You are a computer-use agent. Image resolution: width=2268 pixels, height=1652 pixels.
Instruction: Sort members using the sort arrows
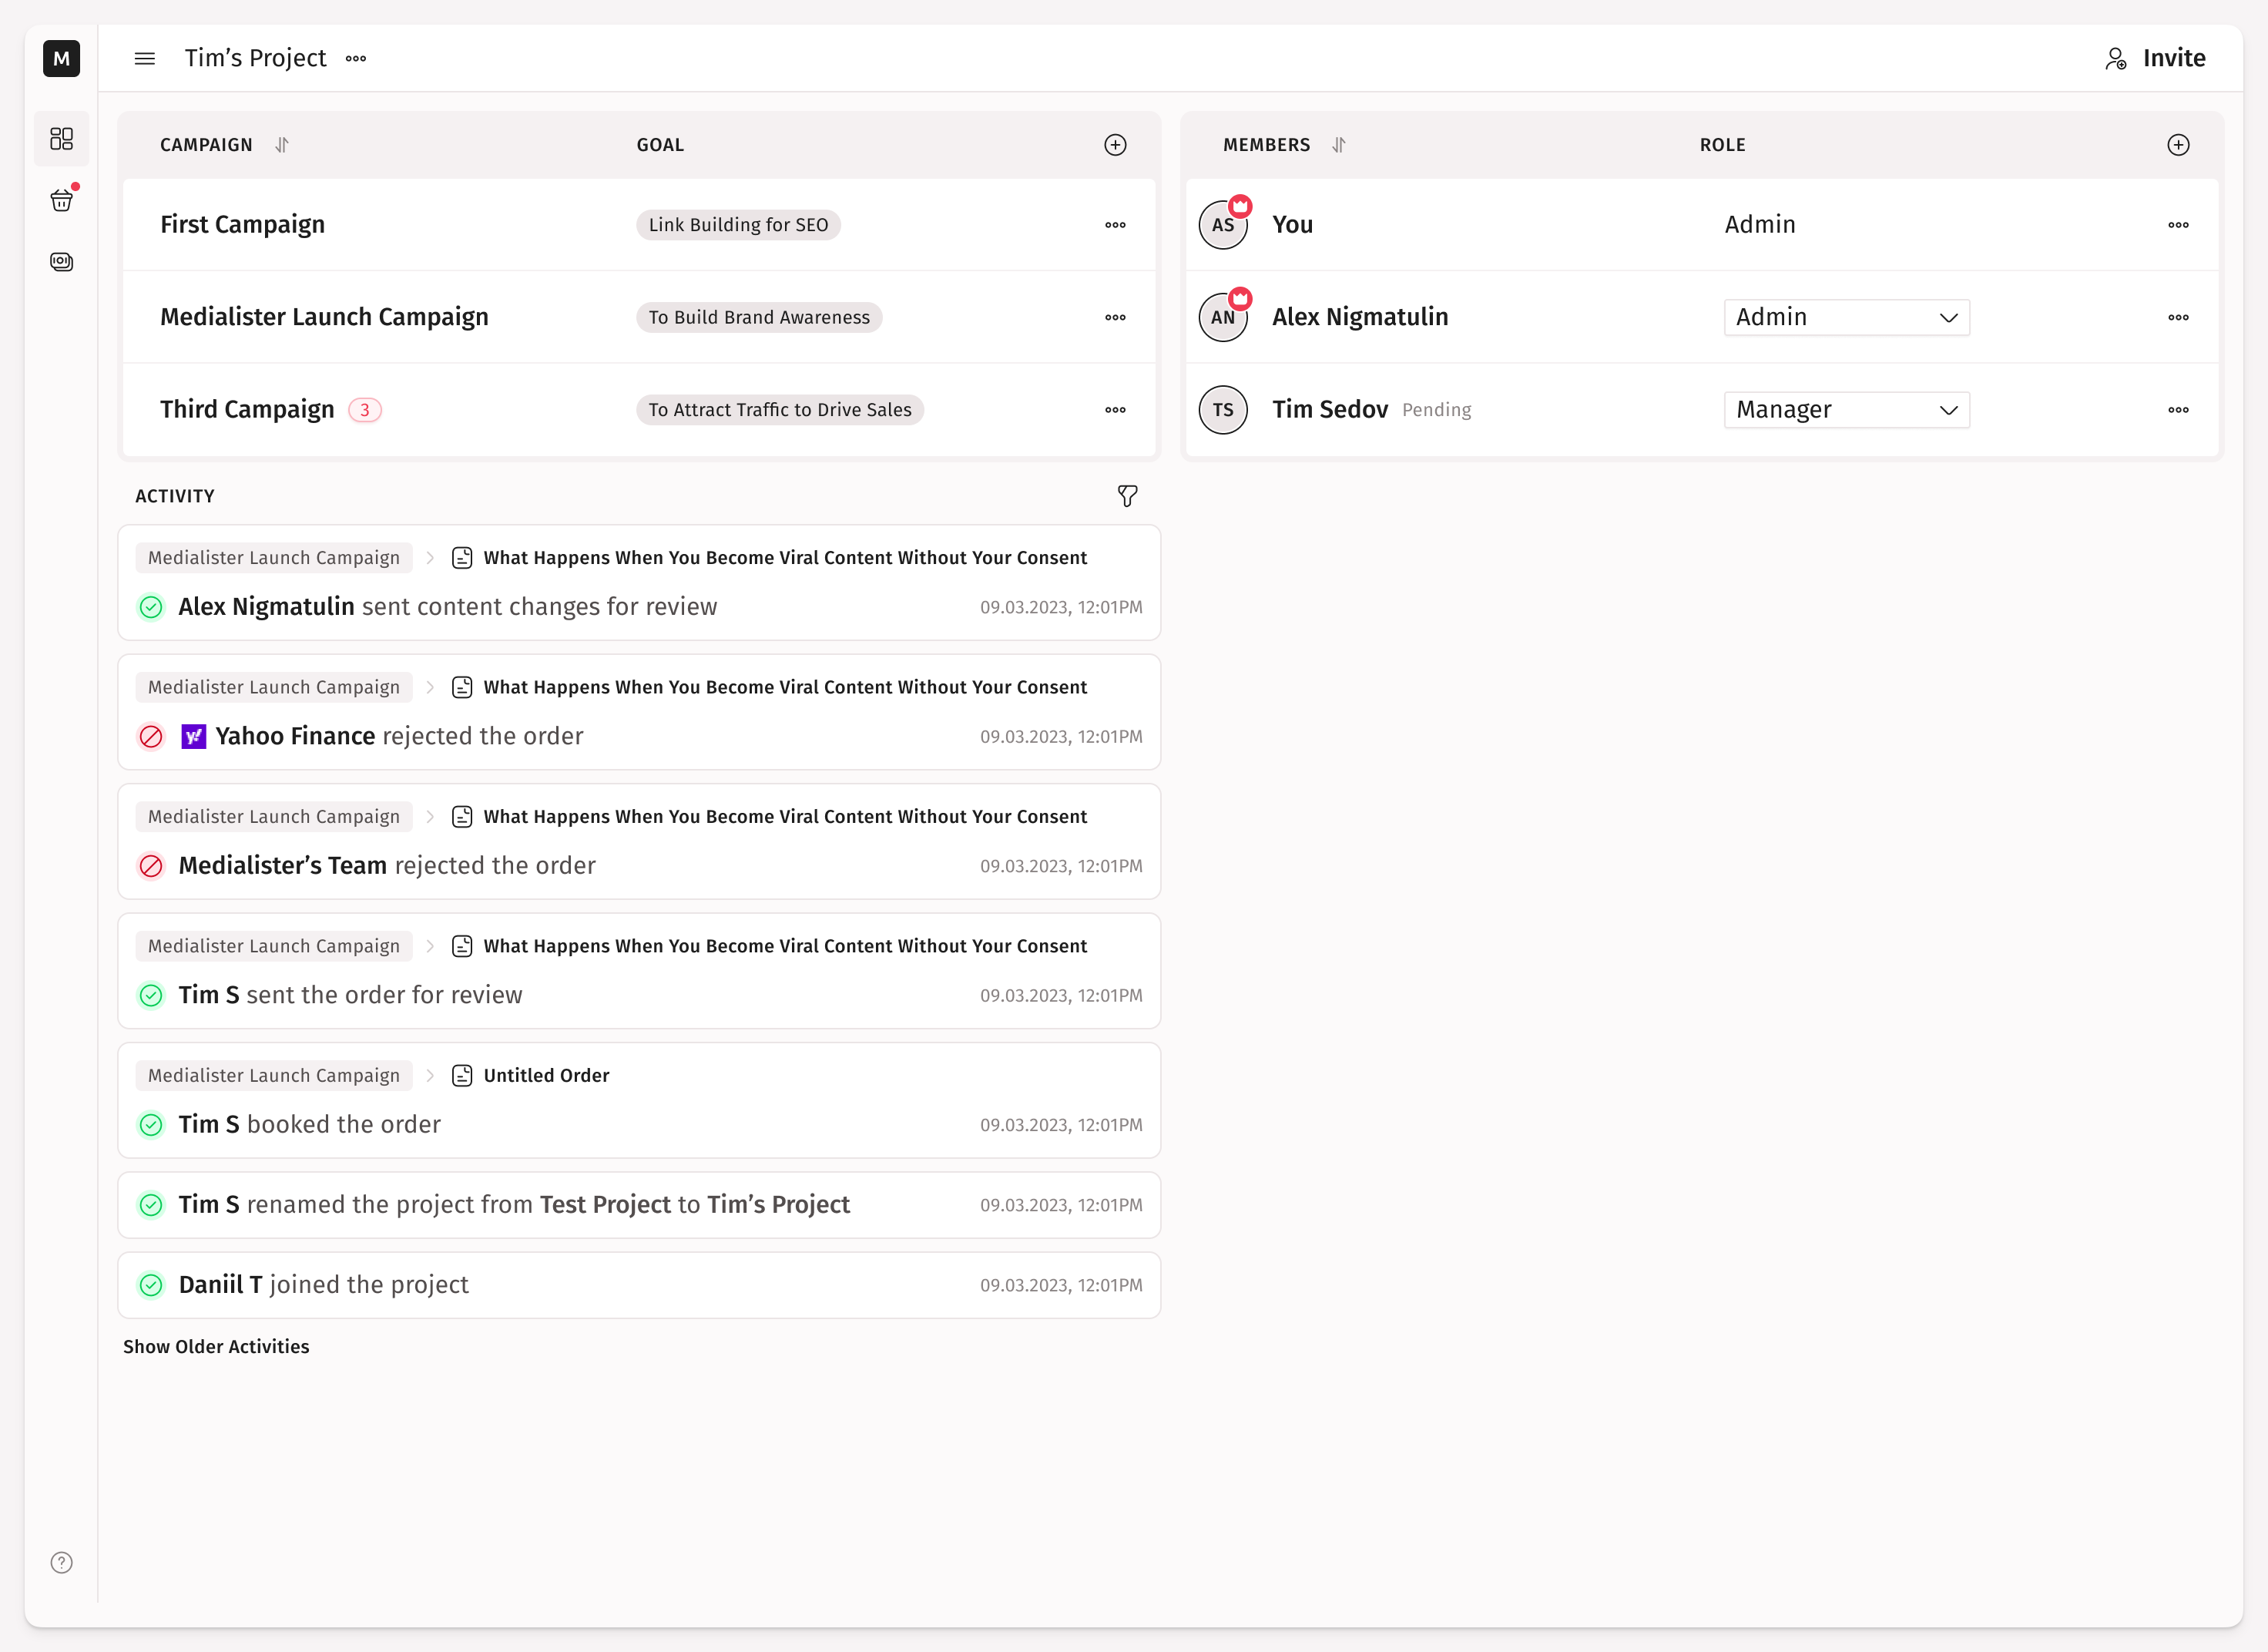1339,145
